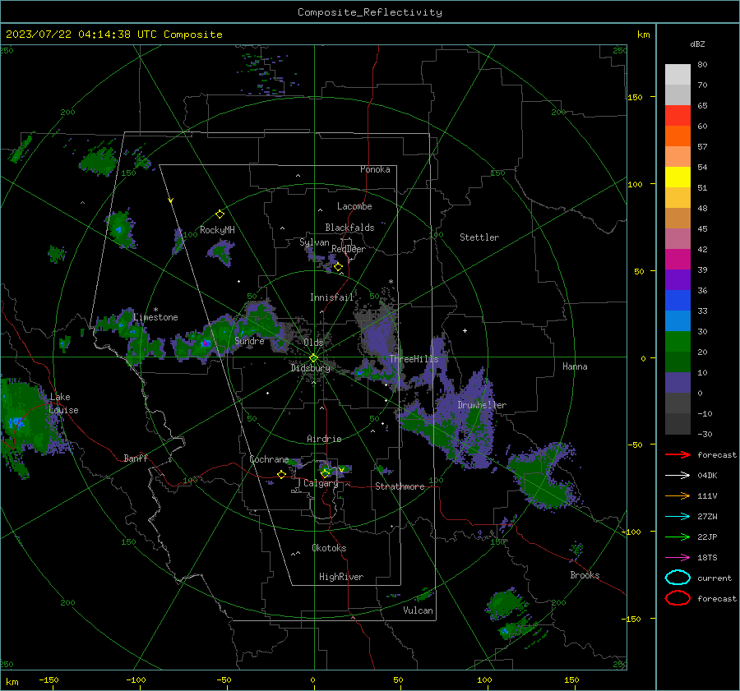Select the Strathmore label

pos(400,486)
